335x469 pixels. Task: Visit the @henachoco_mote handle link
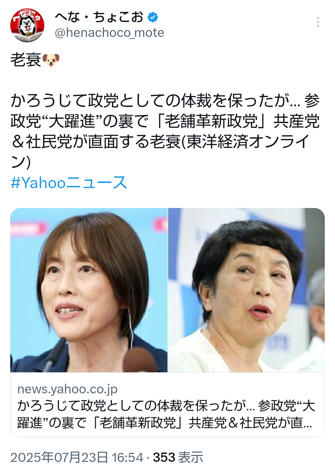(x=109, y=33)
